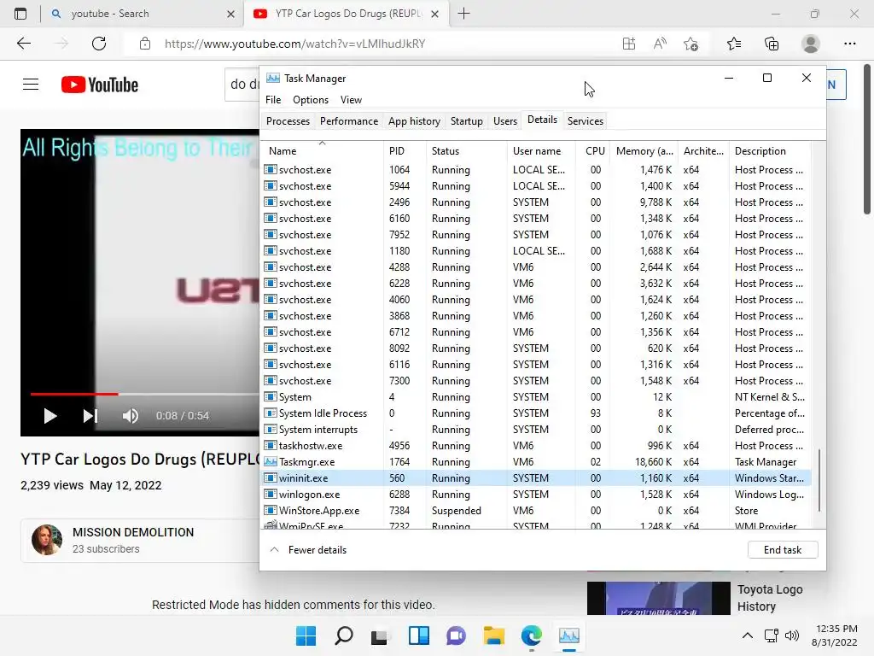
Task: Open Task Manager View menu
Action: click(x=351, y=100)
